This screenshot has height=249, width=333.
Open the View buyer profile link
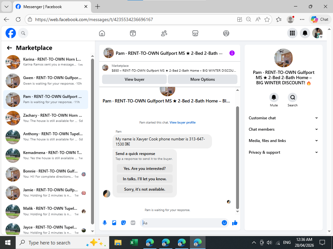point(182,122)
